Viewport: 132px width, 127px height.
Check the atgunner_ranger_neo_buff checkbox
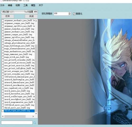click(3, 23)
